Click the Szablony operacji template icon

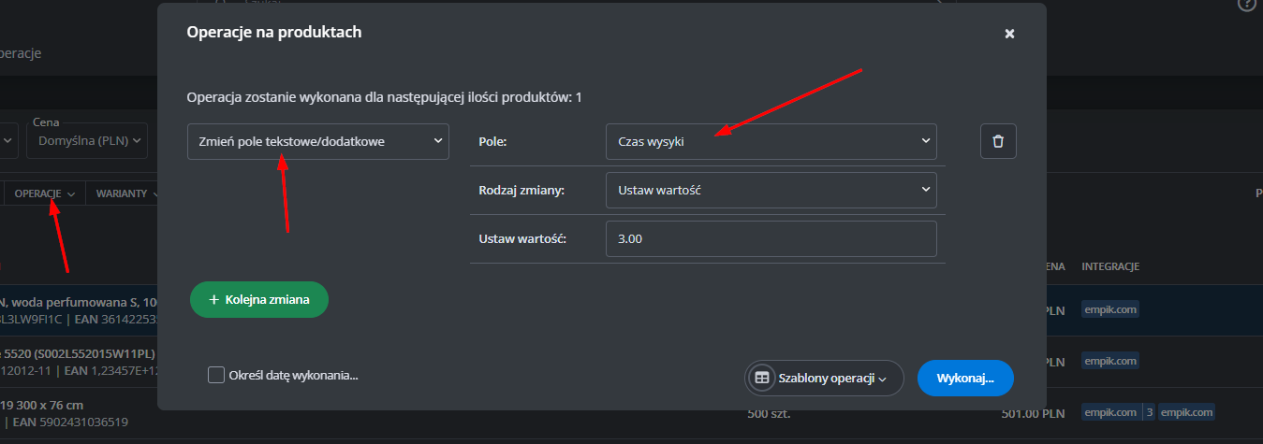[762, 379]
